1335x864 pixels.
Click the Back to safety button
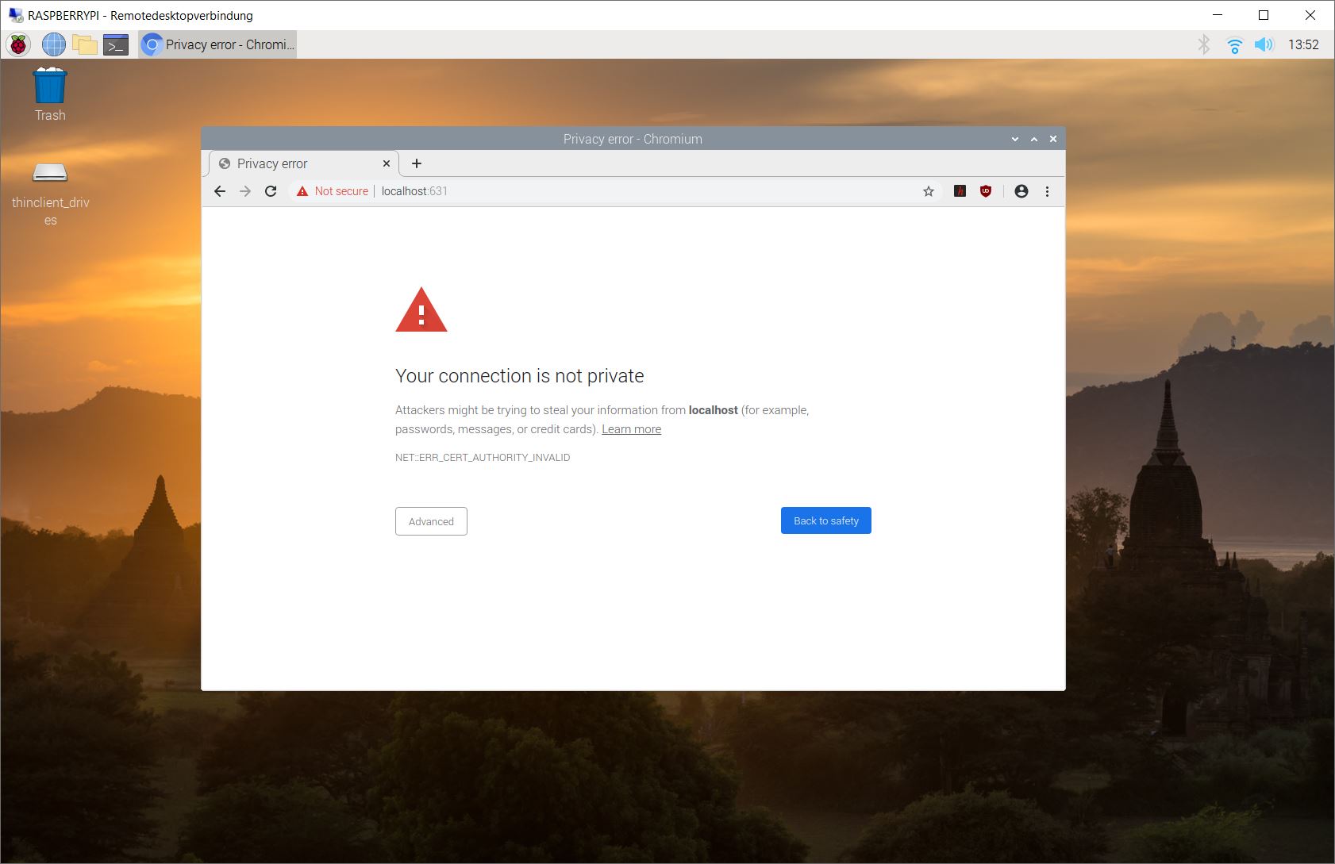(x=825, y=520)
